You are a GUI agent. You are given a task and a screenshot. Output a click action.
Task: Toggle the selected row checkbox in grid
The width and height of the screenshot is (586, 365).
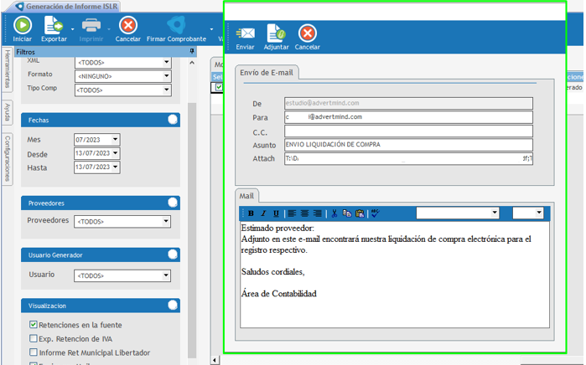[x=219, y=87]
